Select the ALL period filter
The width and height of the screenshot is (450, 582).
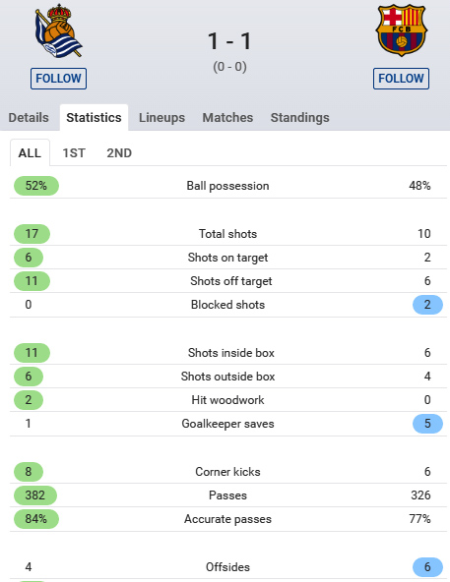[x=30, y=153]
